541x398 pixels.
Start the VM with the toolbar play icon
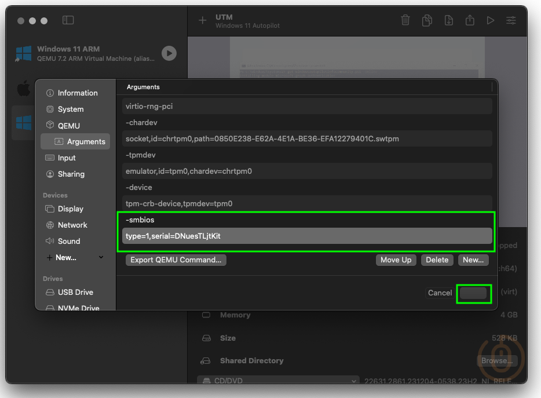(x=491, y=20)
